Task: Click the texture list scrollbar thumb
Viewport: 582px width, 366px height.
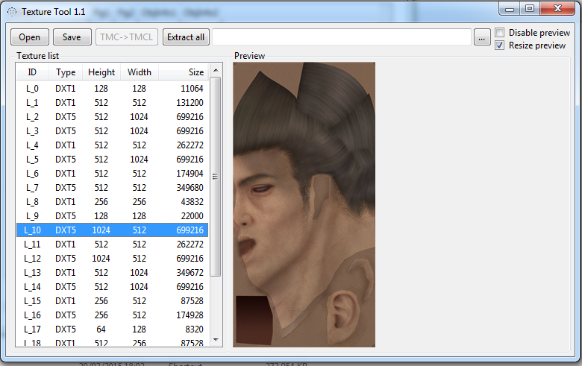Action: pos(216,177)
